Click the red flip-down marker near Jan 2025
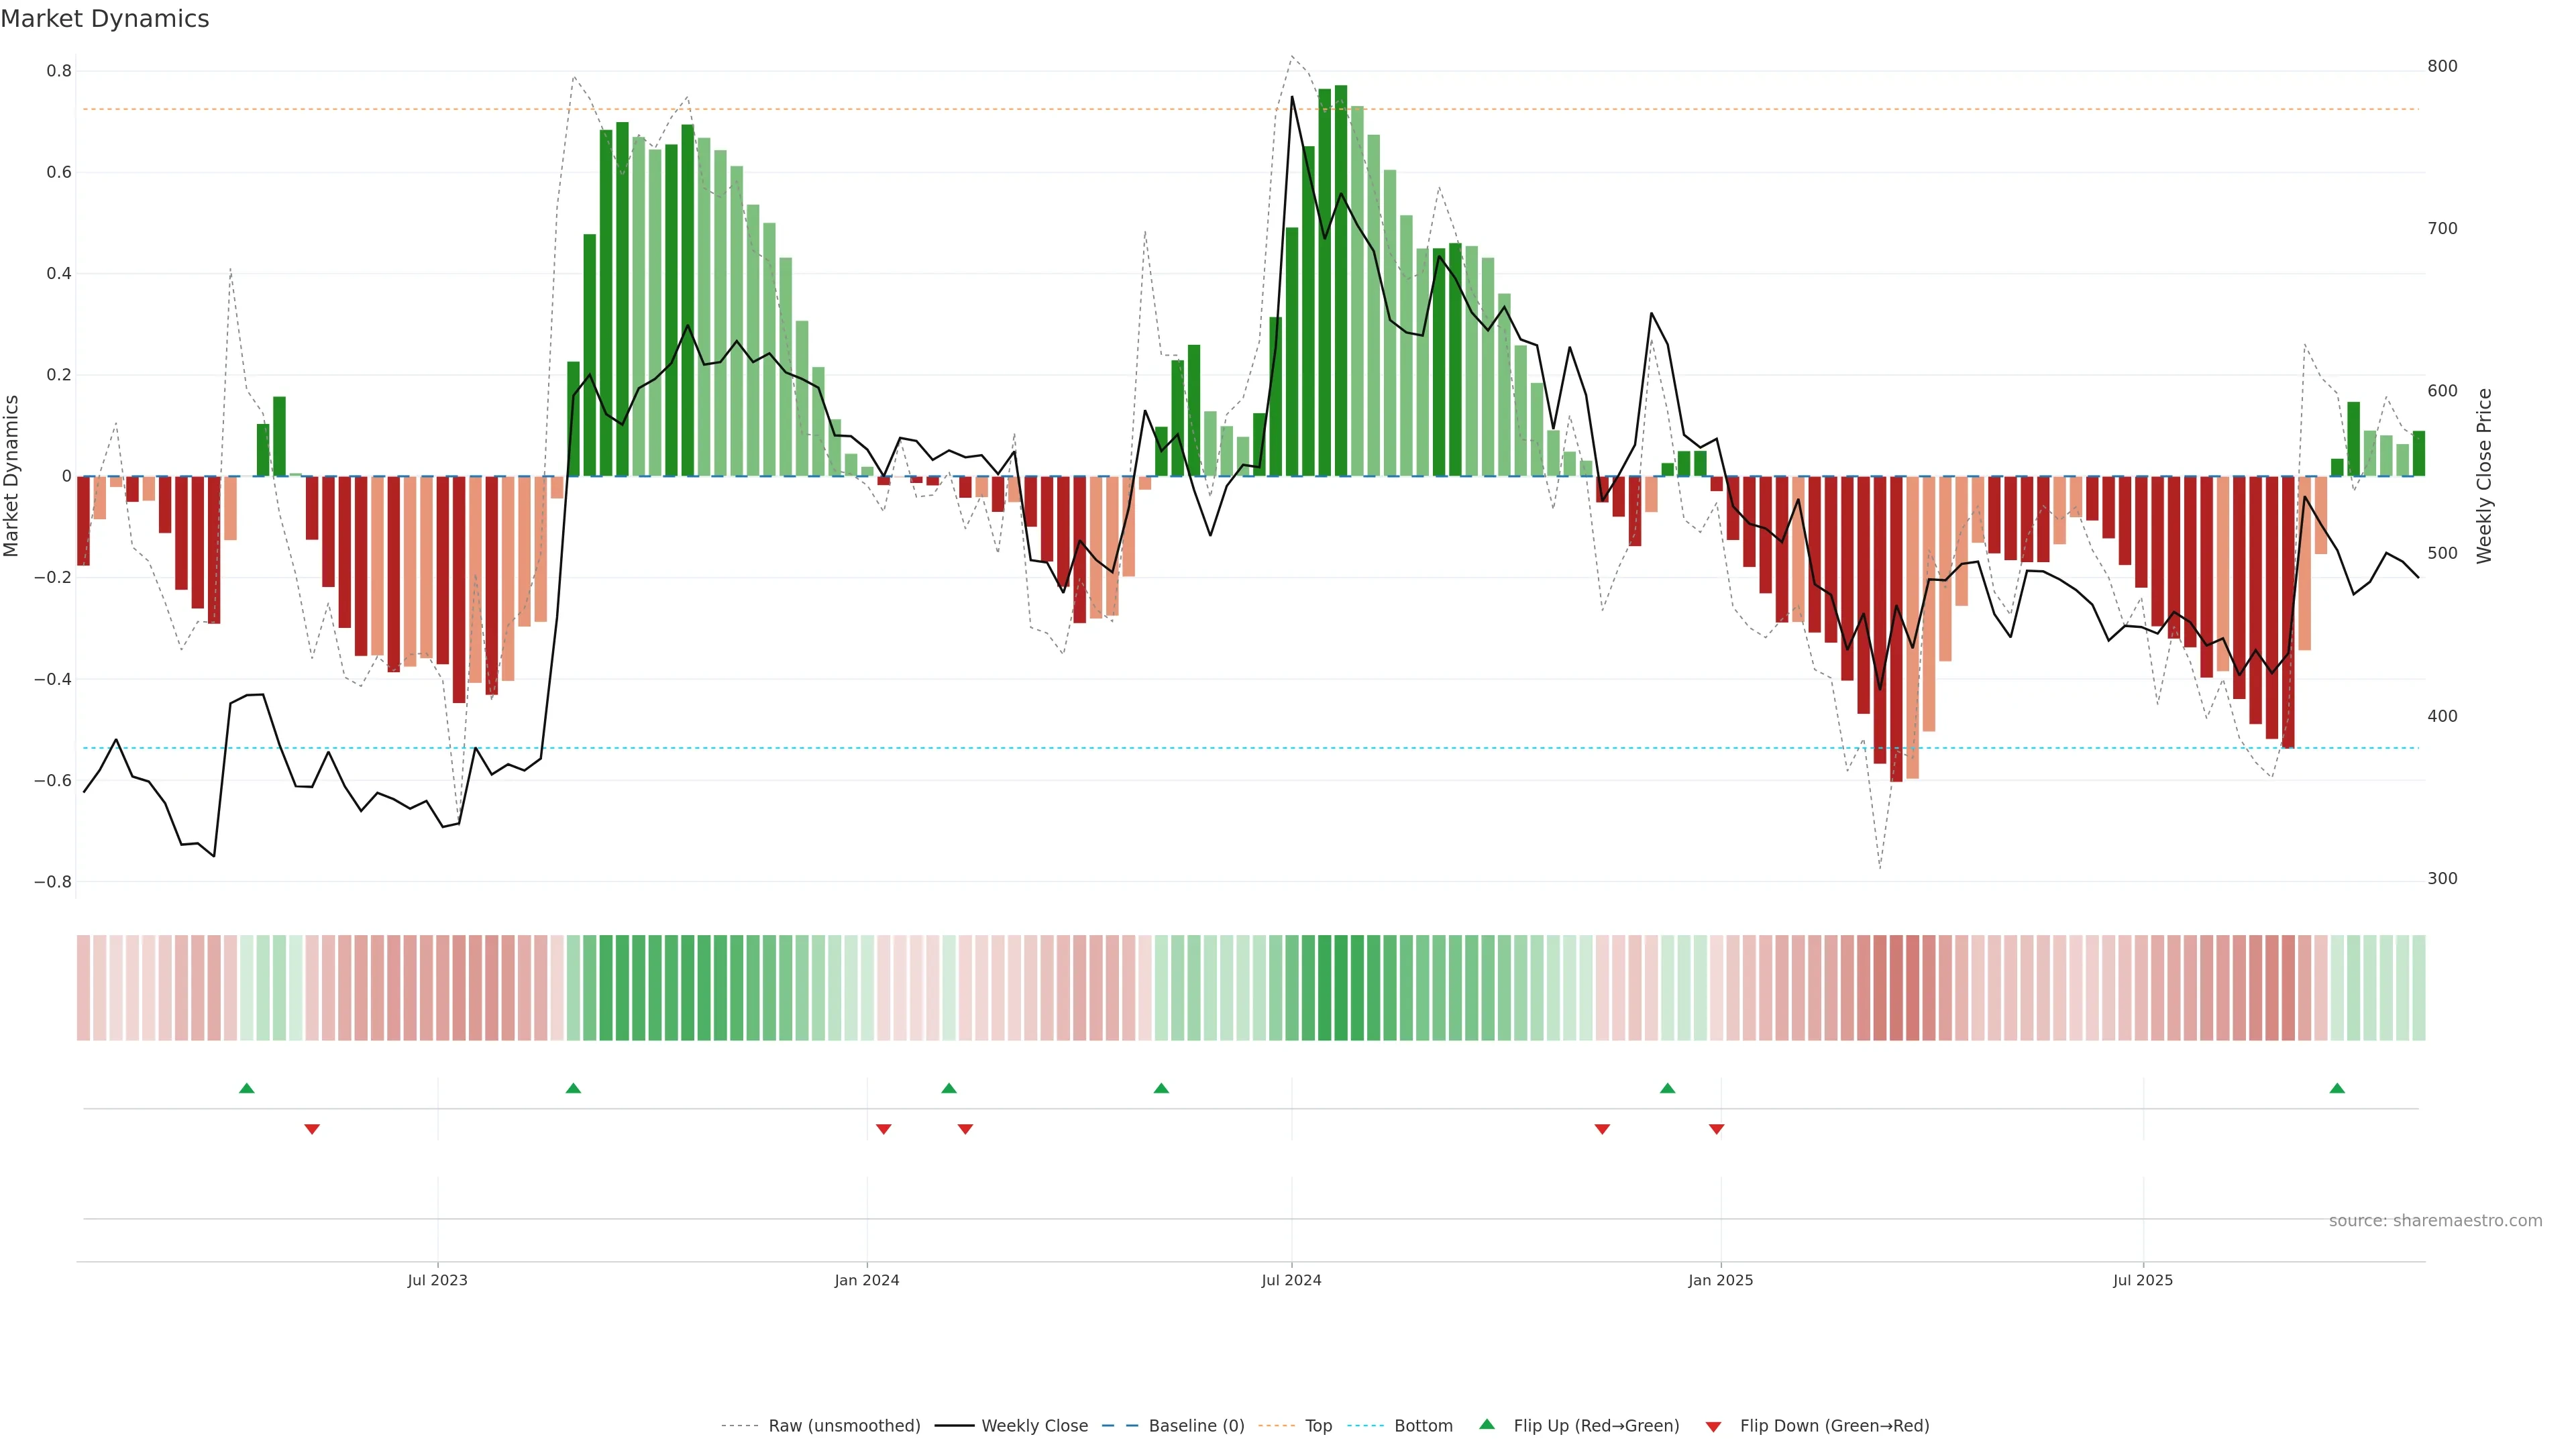2576x1449 pixels. (x=1717, y=1129)
